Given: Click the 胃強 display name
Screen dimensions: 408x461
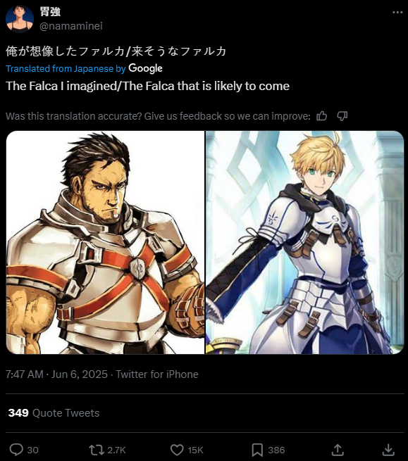Looking at the screenshot, I should tap(50, 12).
